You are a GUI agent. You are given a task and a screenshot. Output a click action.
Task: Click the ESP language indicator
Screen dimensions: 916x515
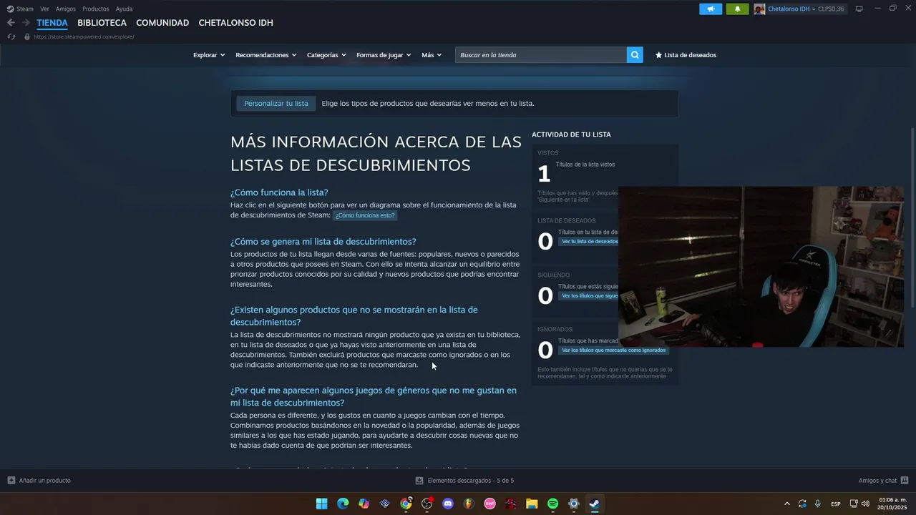[x=836, y=504]
